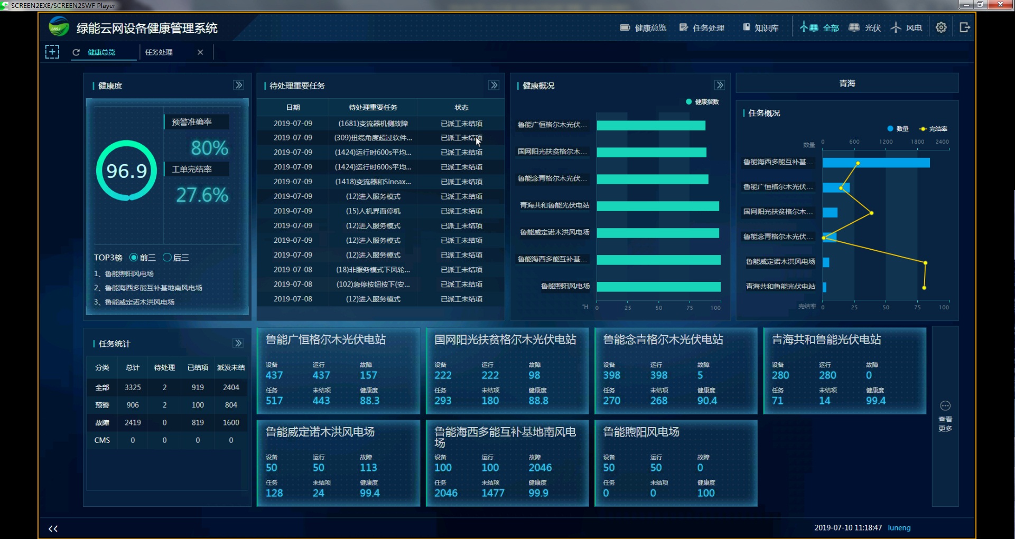This screenshot has width=1015, height=539.
Task: Select the 光伏 solar panel filter
Action: click(x=865, y=28)
